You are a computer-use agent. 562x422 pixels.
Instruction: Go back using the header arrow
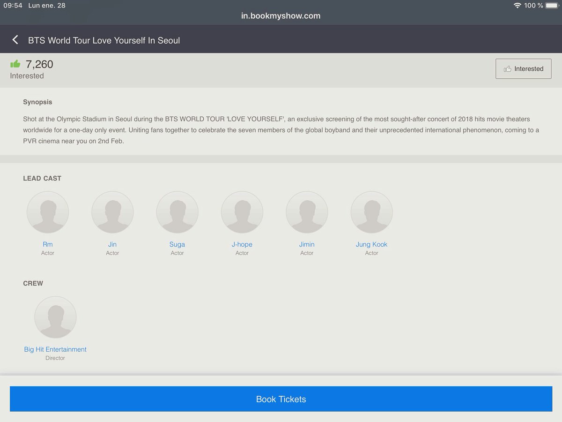15,40
